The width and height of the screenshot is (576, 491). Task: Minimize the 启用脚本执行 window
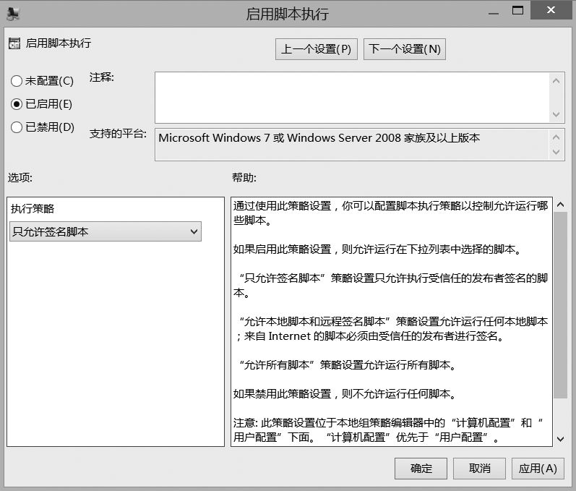492,11
